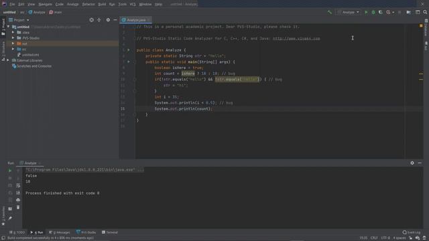This screenshot has width=429, height=241.
Task: Click the 4 spaces indent setting
Action: pos(400,238)
